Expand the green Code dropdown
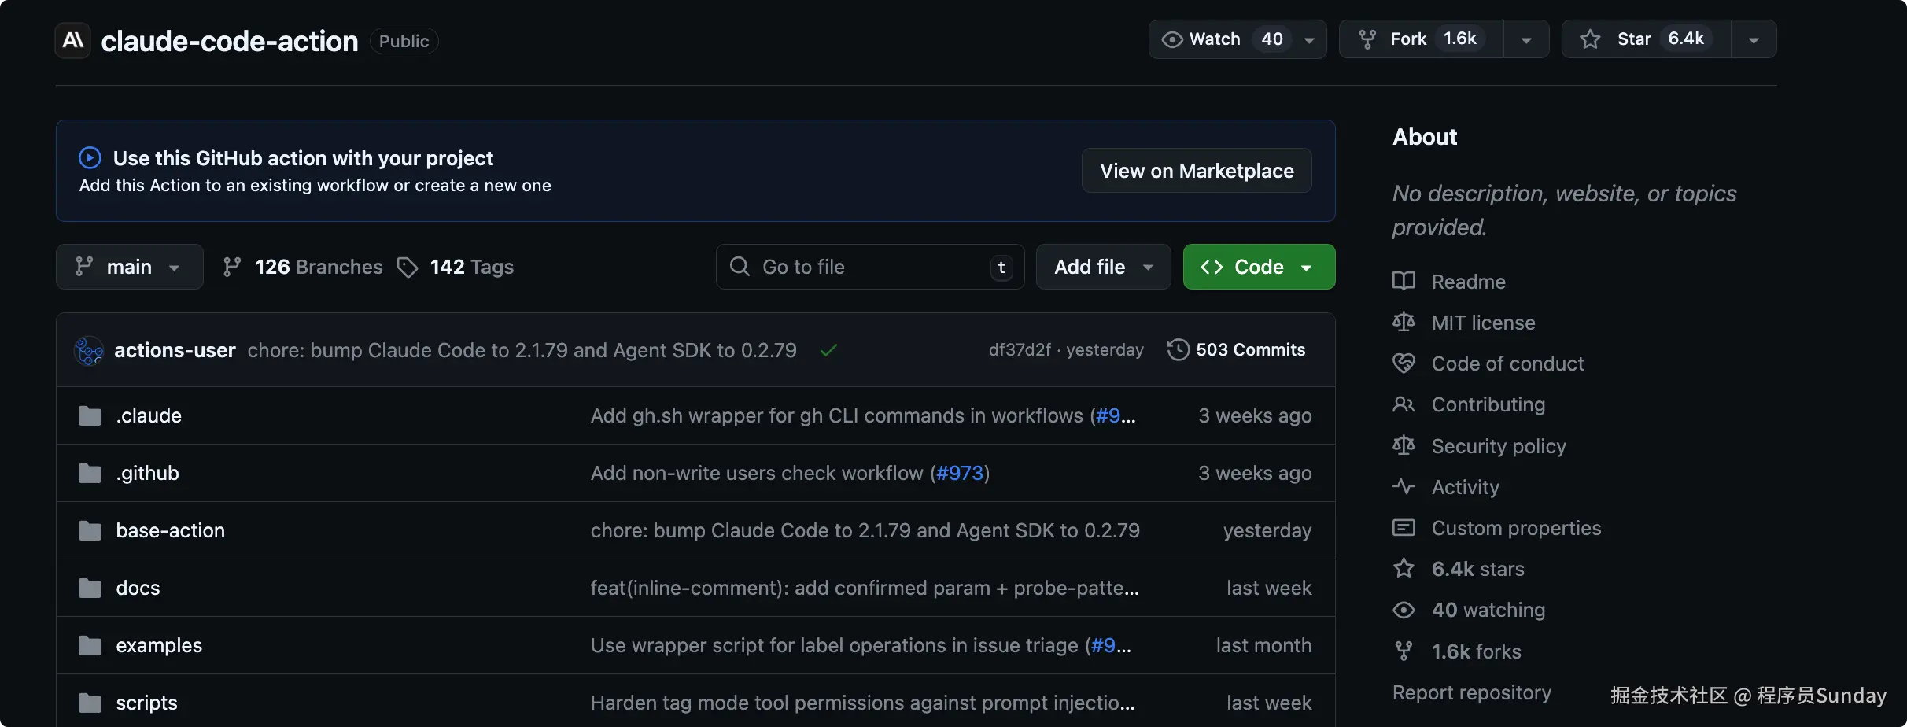Image resolution: width=1907 pixels, height=727 pixels. point(1259,267)
